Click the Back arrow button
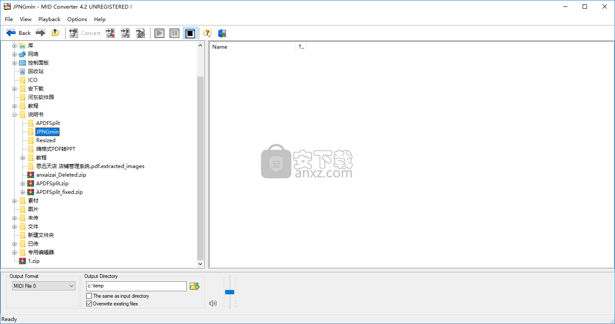Viewport: 615px width, 324px height. pyautogui.click(x=19, y=33)
